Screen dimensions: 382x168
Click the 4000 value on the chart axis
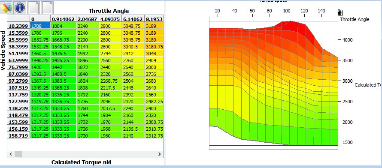click(347, 39)
